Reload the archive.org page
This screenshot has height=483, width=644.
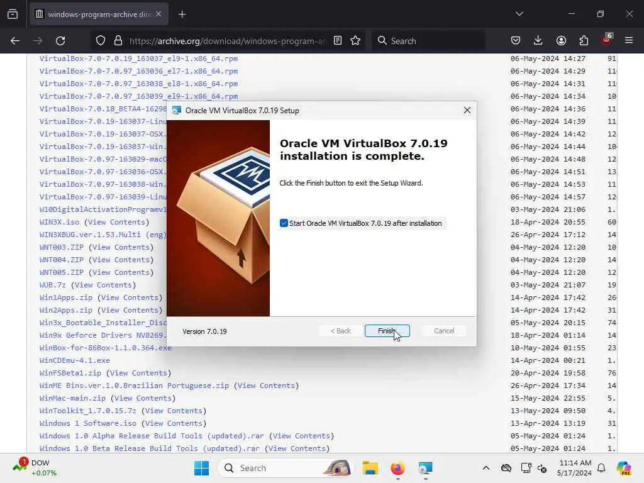click(60, 41)
